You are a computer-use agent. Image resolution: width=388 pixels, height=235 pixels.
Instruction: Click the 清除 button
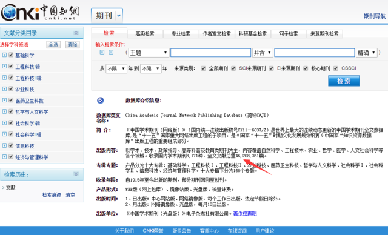73,45
